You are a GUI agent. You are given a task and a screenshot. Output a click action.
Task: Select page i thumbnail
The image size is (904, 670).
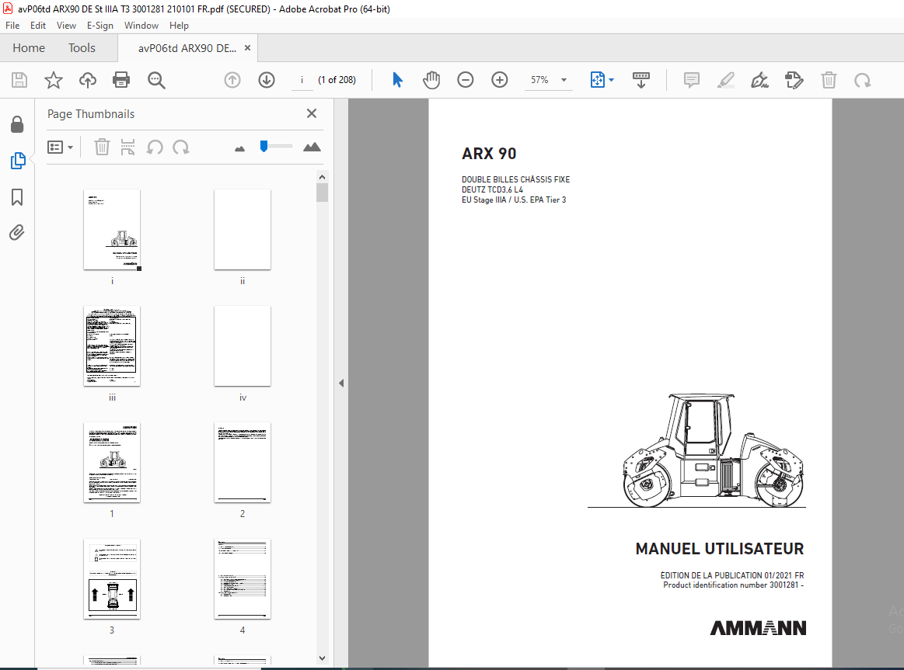[112, 229]
